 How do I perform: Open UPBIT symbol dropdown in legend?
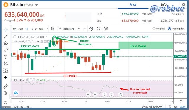(x=46, y=37)
